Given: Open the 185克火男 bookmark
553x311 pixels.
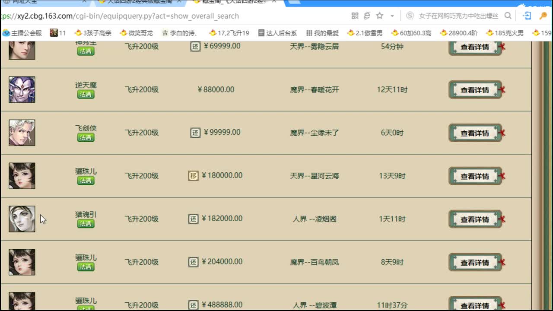Looking at the screenshot, I should pyautogui.click(x=505, y=33).
